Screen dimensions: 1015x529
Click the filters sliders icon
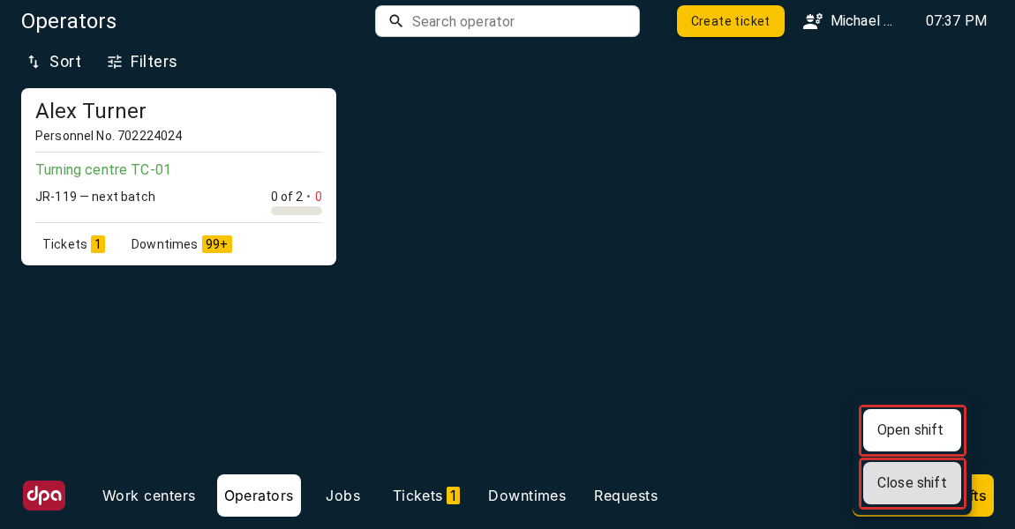pyautogui.click(x=115, y=62)
